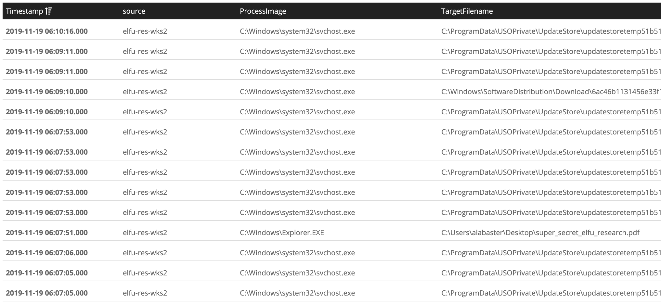661x304 pixels.
Task: Select elfu-res-wks2 source on Explorer.EXE row
Action: pyautogui.click(x=145, y=233)
